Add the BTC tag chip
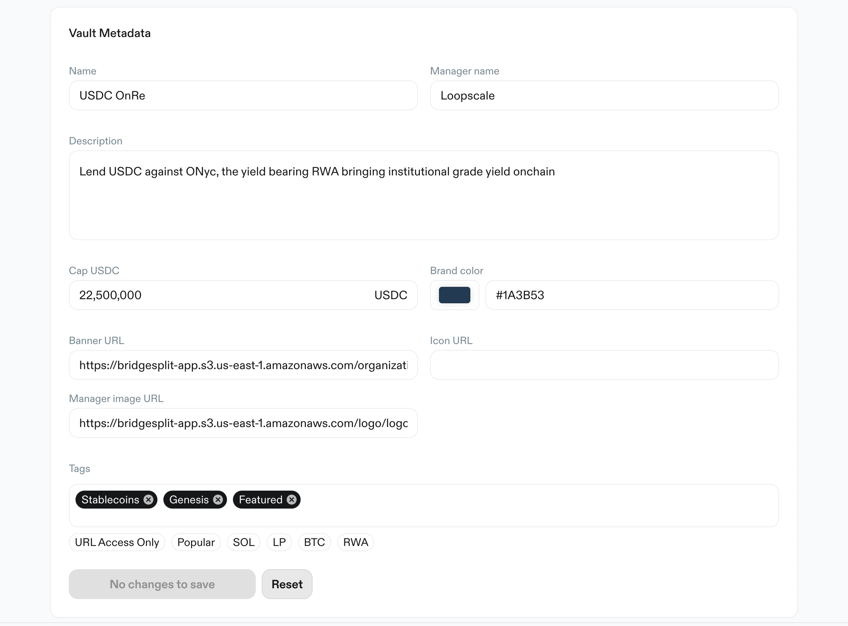This screenshot has width=848, height=626. tap(314, 542)
